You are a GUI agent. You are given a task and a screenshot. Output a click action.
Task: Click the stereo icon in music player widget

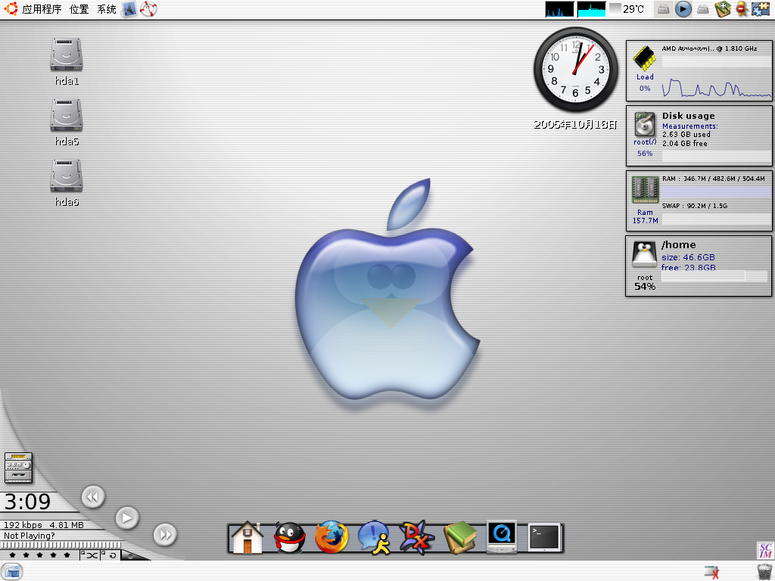18,468
